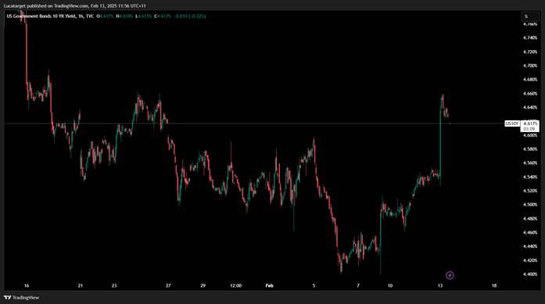545x304 pixels.
Task: Click the low value in the OHLC legend
Action: [144, 16]
